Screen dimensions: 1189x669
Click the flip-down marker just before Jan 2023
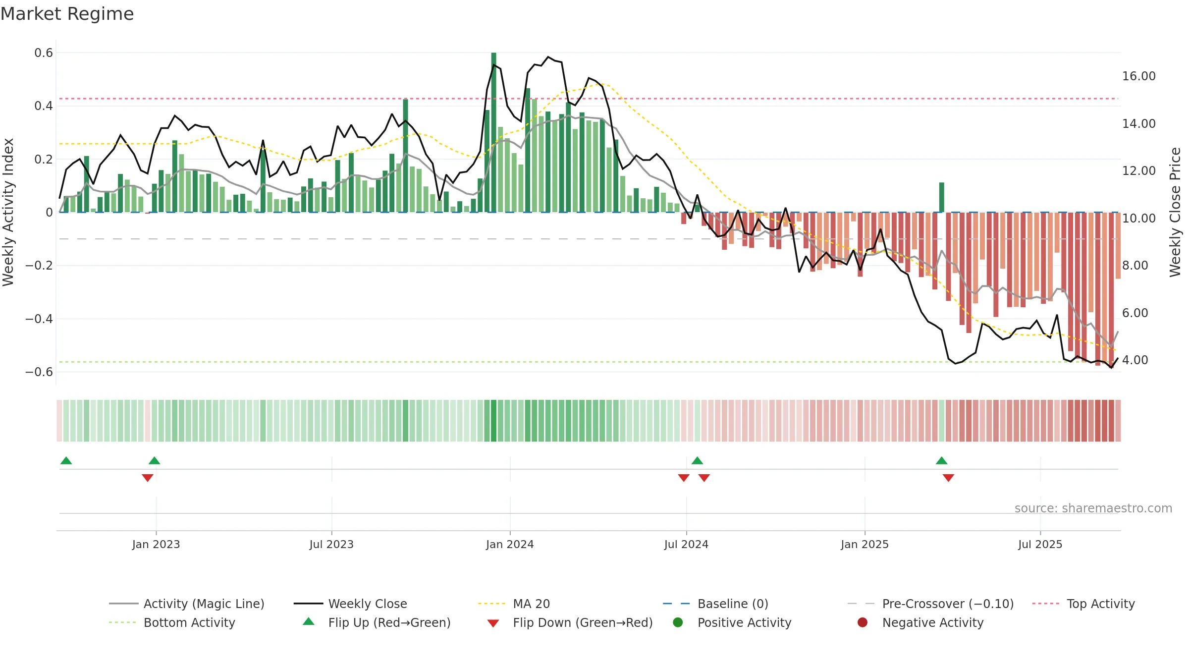pos(148,478)
